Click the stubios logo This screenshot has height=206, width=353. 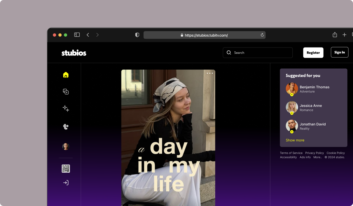(x=74, y=53)
